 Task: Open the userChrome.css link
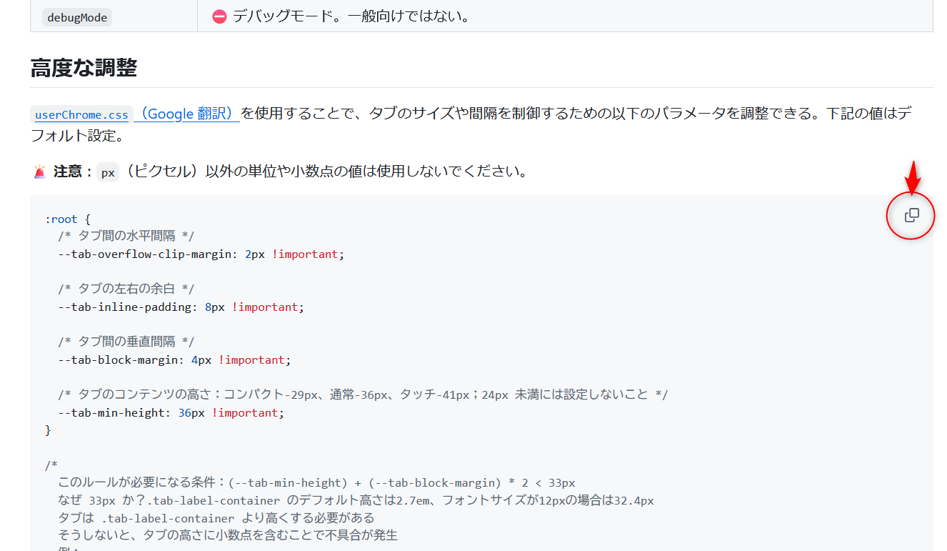click(81, 114)
